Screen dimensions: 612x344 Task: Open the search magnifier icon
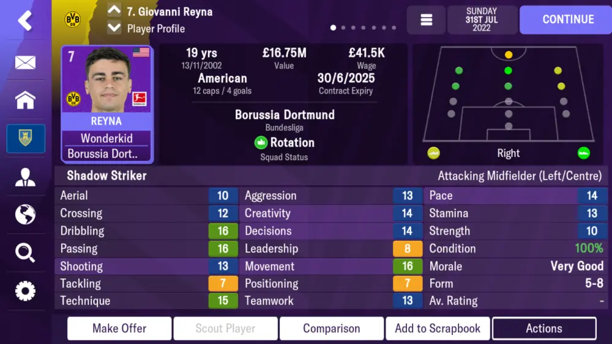(25, 252)
